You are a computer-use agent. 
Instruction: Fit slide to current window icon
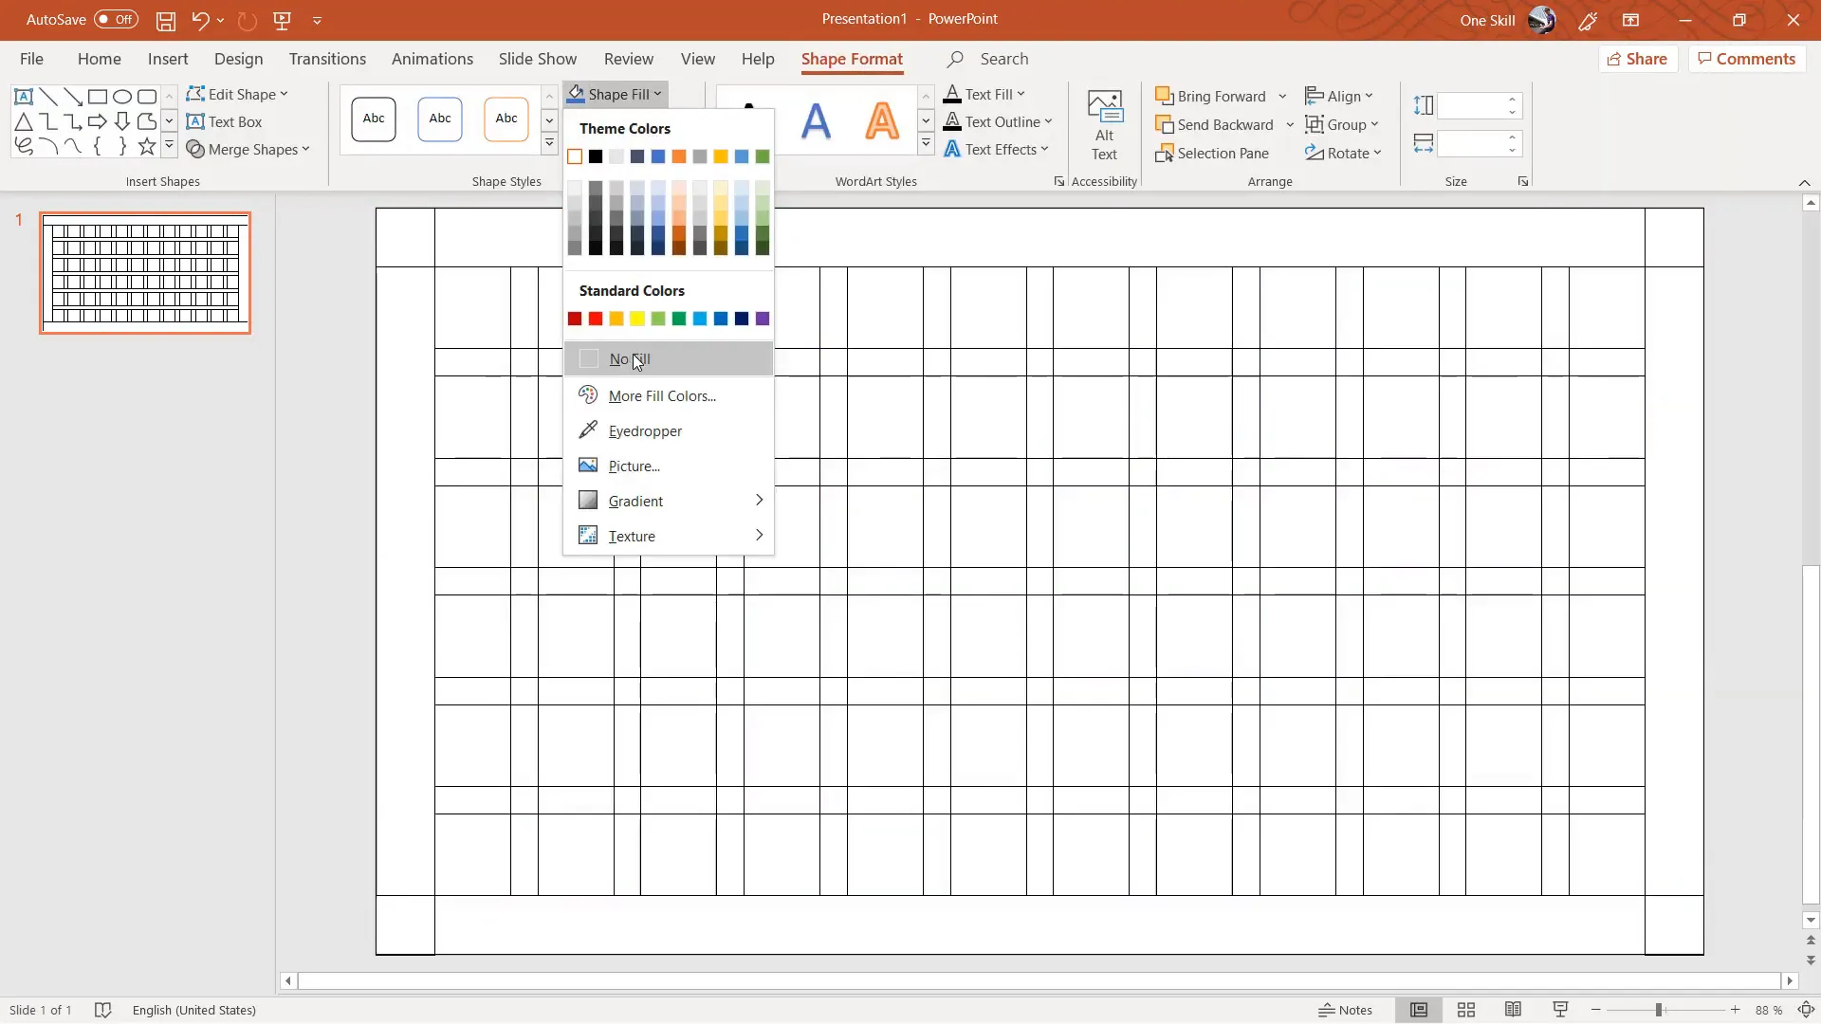pos(1807,1010)
